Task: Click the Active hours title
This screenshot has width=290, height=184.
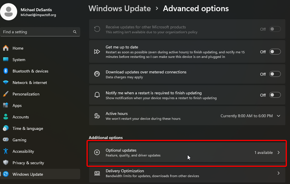Action: click(117, 113)
